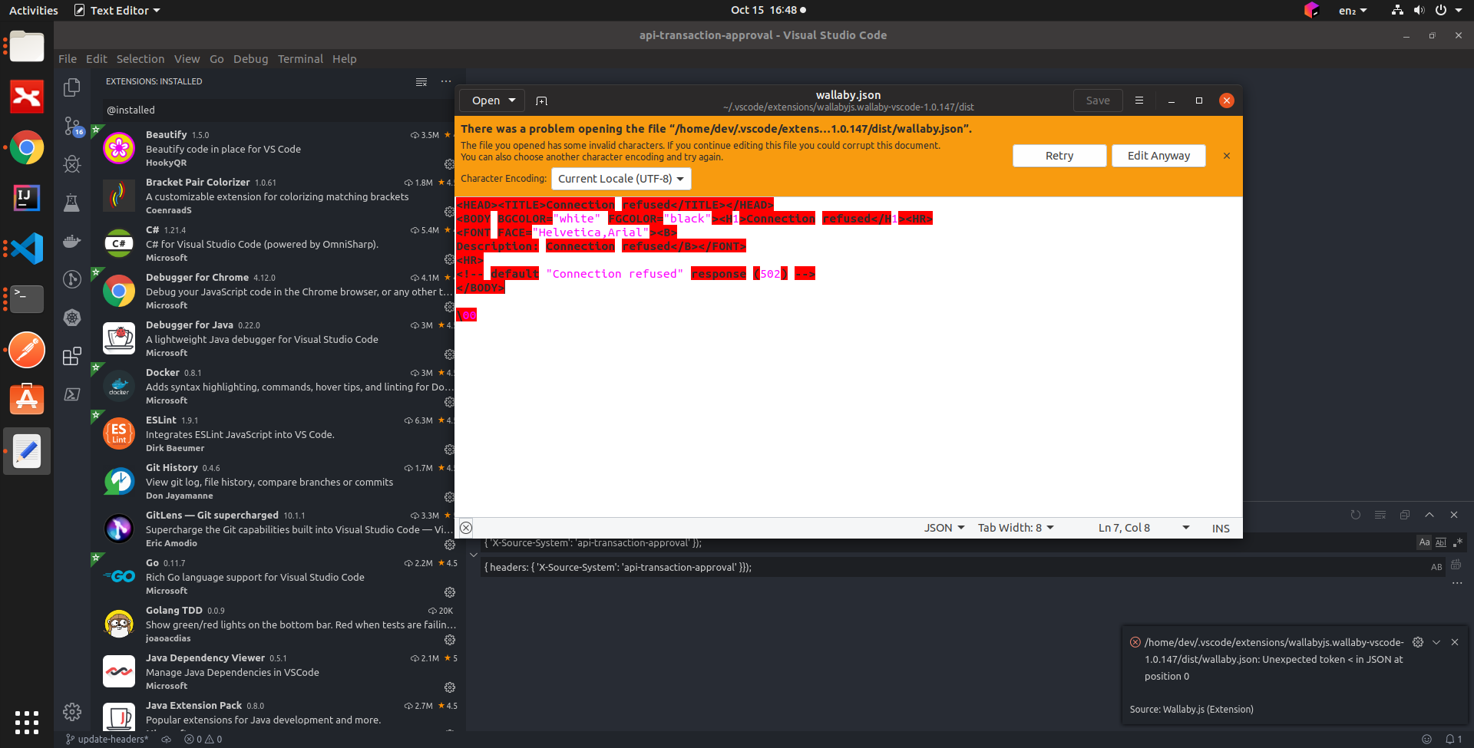This screenshot has height=748, width=1474.
Task: Clear extensions search results icon
Action: 421,81
